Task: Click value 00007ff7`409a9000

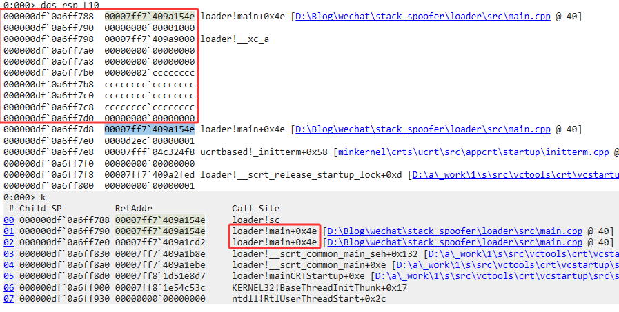Action: (x=150, y=39)
